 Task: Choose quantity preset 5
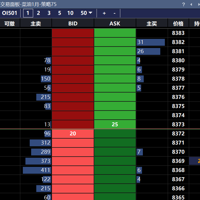click(59, 13)
